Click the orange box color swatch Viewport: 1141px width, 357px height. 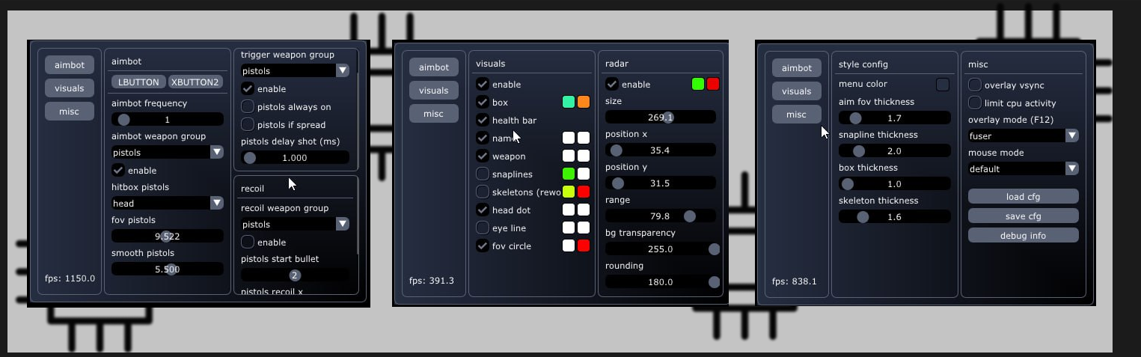(x=584, y=103)
